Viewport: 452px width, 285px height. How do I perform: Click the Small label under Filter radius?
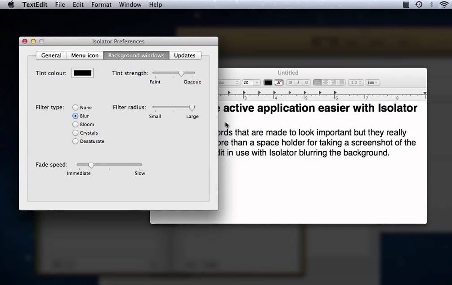pyautogui.click(x=155, y=117)
